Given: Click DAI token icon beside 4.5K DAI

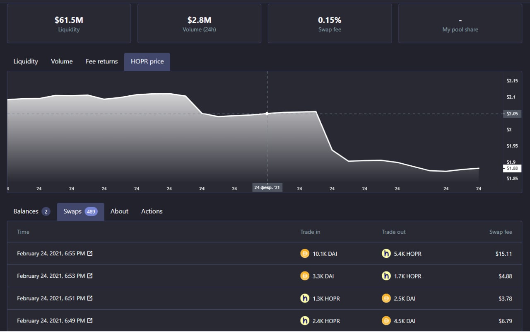Looking at the screenshot, I should 386,321.
